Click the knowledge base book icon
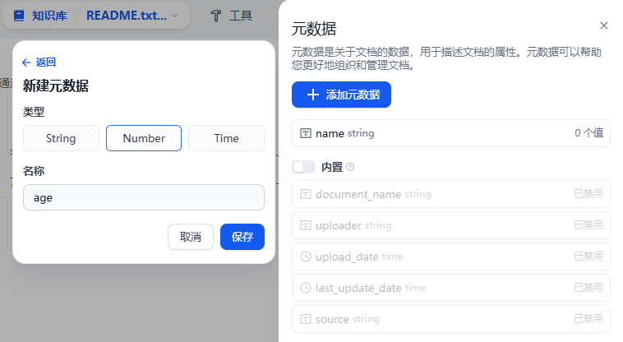 tap(19, 16)
